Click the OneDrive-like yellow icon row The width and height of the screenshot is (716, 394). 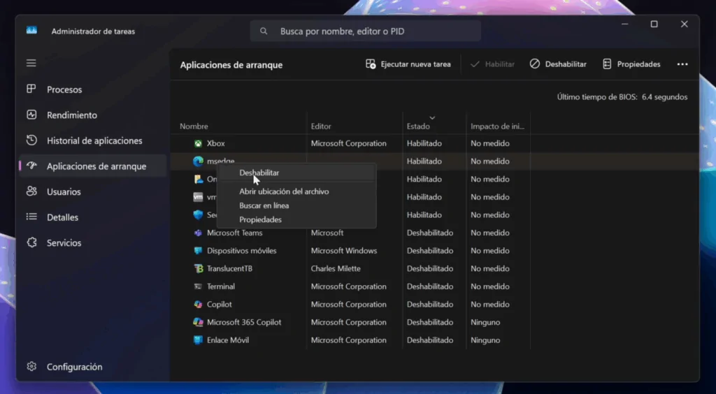198,180
